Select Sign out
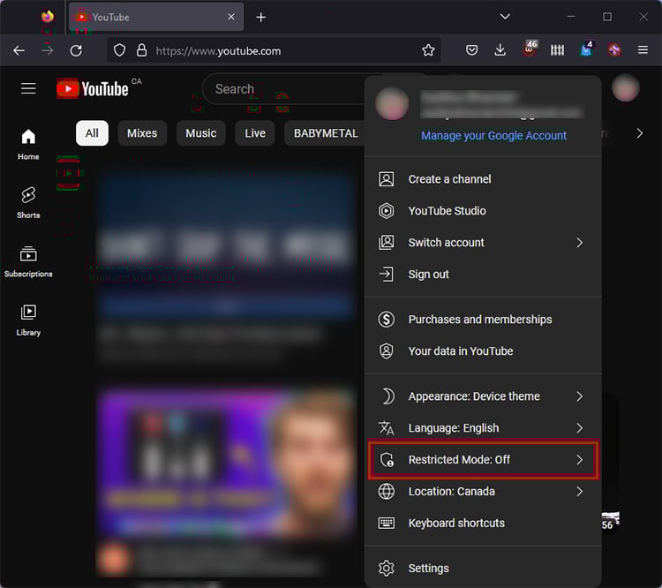This screenshot has width=662, height=588. pyautogui.click(x=483, y=275)
